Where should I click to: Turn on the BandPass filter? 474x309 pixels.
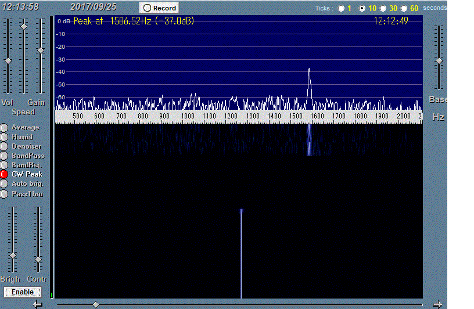3,156
